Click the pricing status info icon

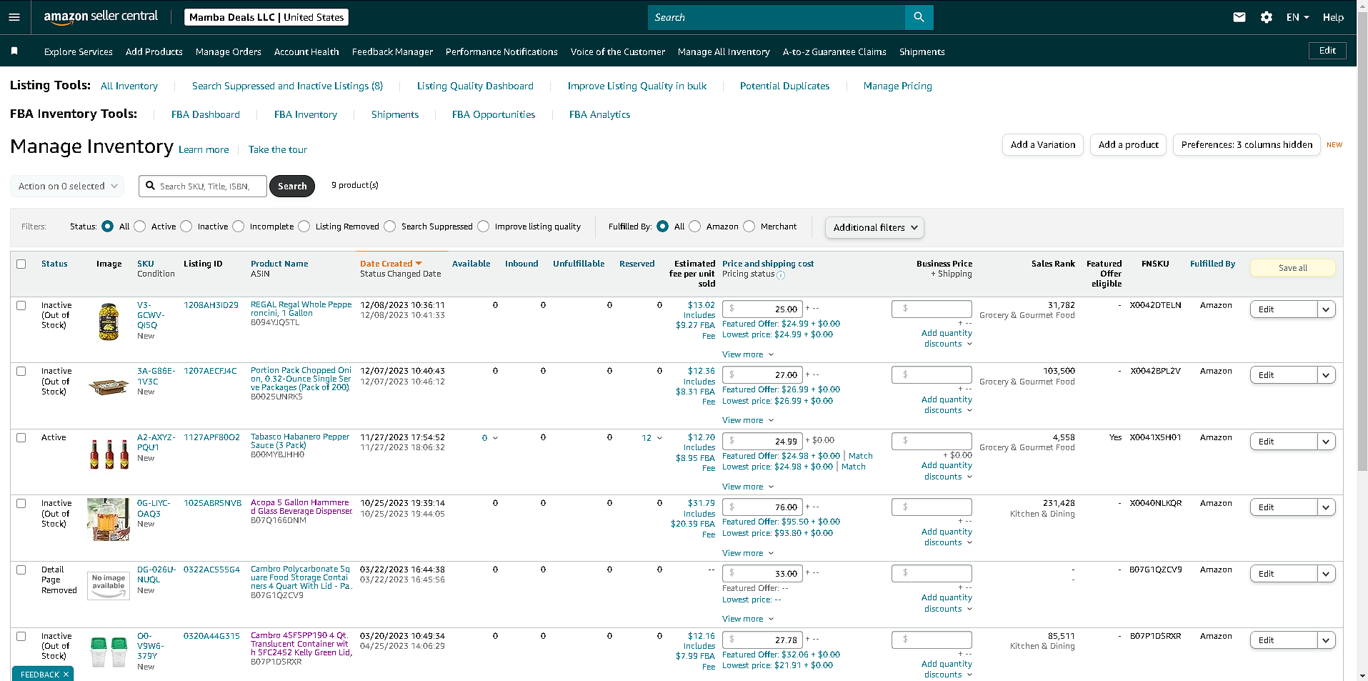point(781,275)
